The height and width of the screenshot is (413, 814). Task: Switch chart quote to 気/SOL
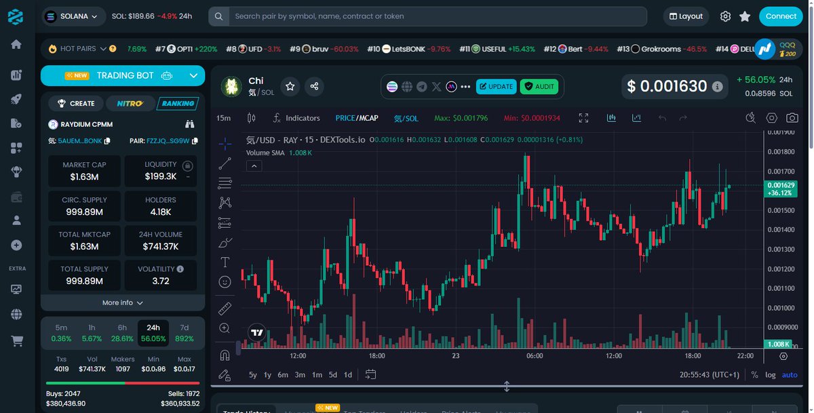[x=406, y=118]
